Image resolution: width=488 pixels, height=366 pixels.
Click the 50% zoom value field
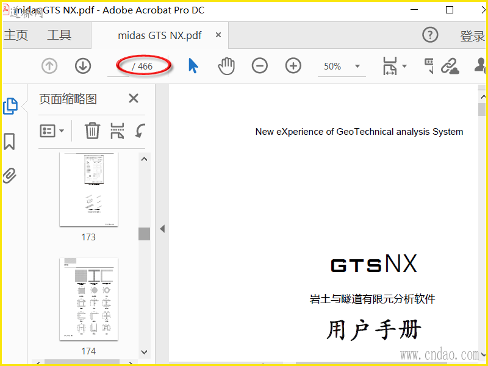point(332,66)
